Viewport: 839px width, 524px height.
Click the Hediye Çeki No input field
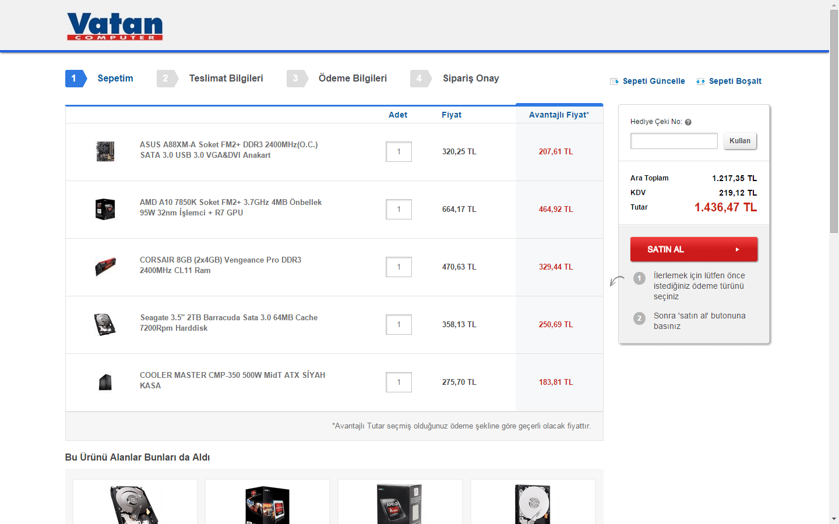[x=674, y=141]
